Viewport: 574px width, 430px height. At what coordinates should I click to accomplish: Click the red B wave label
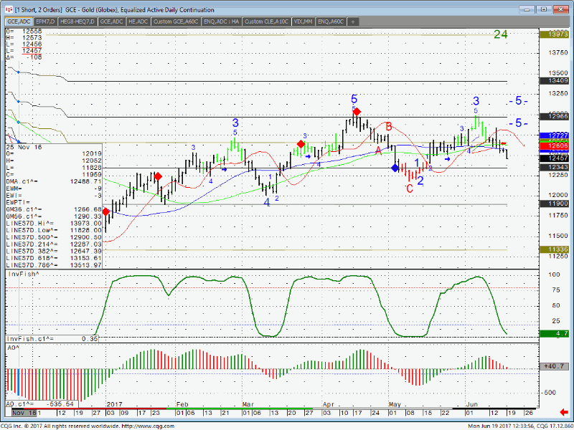(x=389, y=127)
